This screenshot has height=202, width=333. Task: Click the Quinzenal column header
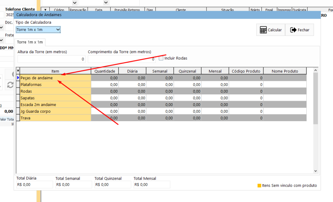[188, 71]
